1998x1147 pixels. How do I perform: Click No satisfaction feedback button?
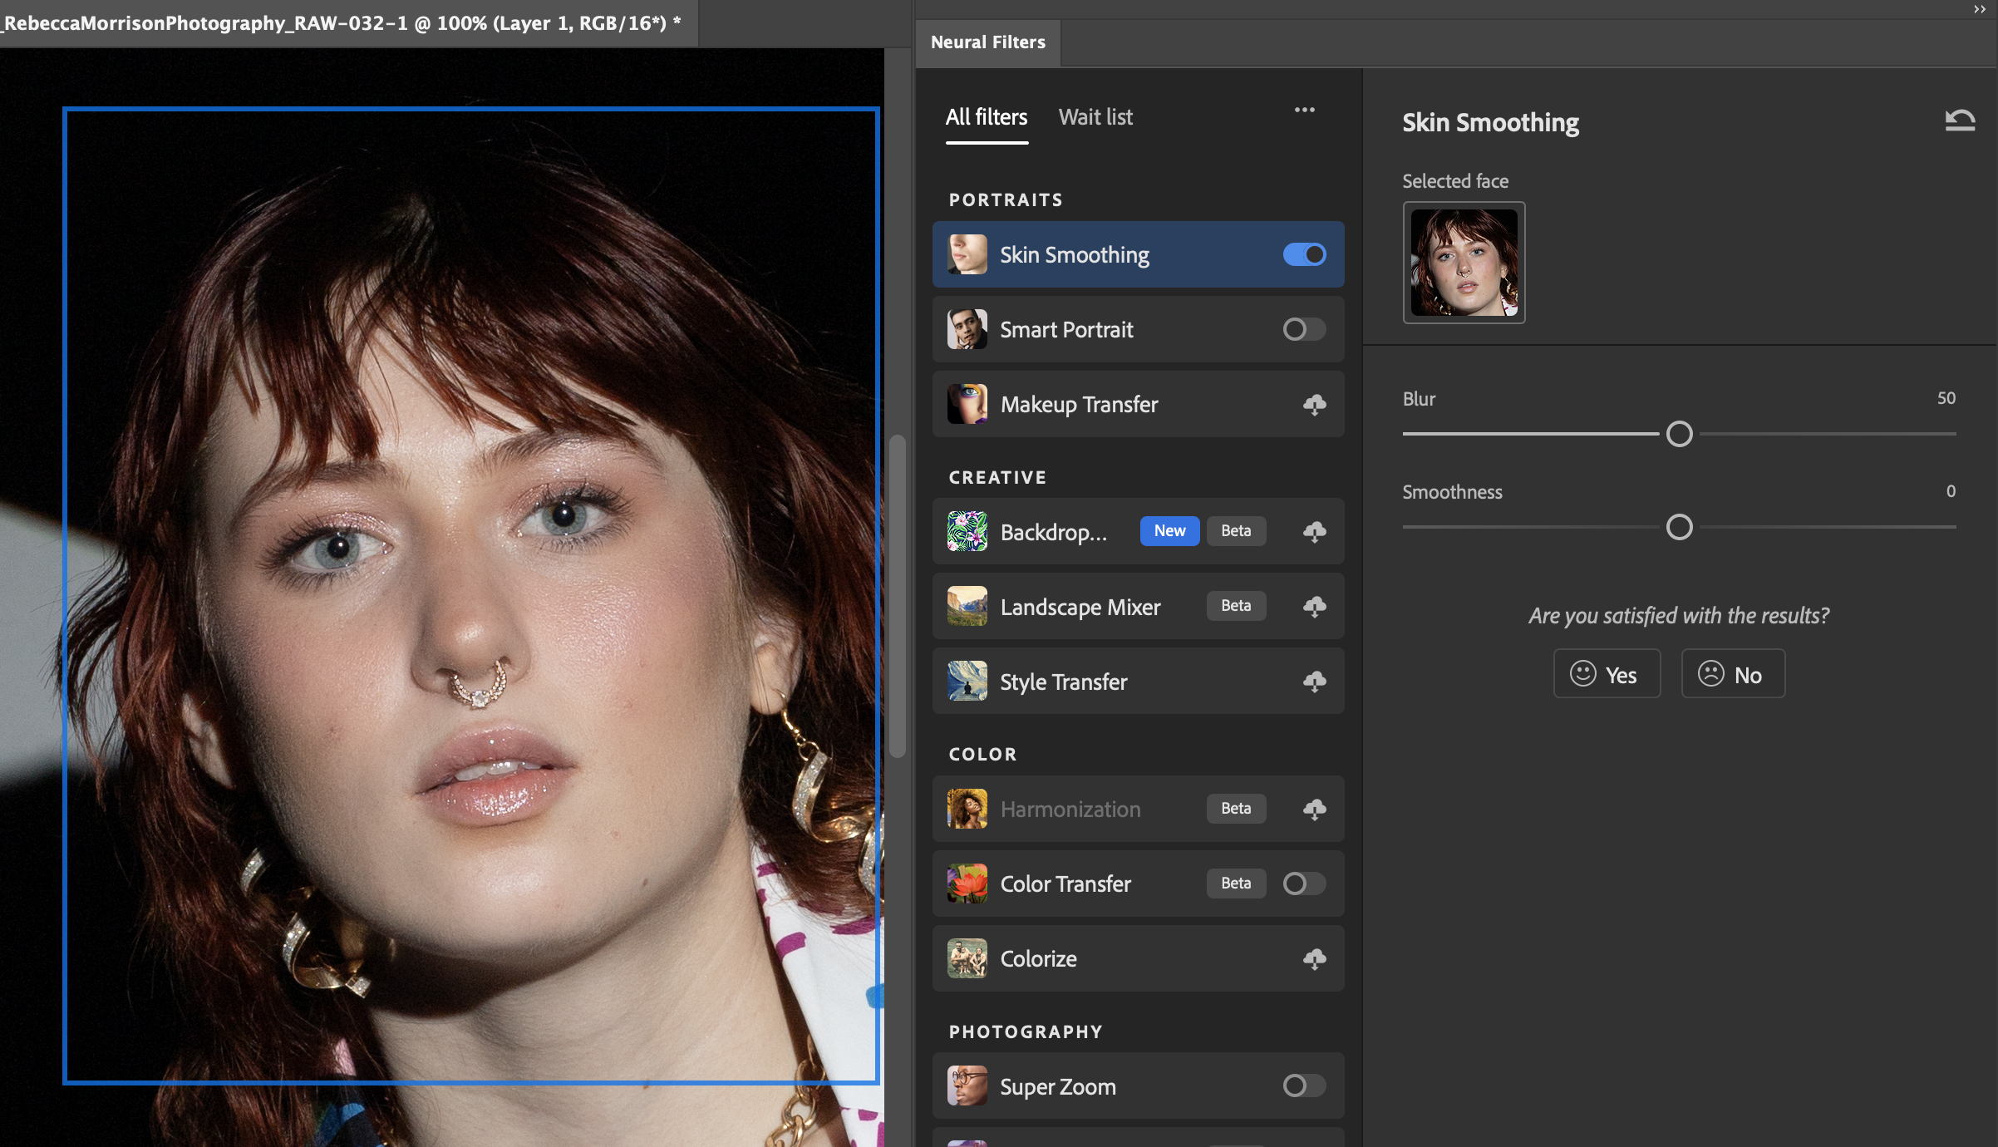coord(1732,674)
